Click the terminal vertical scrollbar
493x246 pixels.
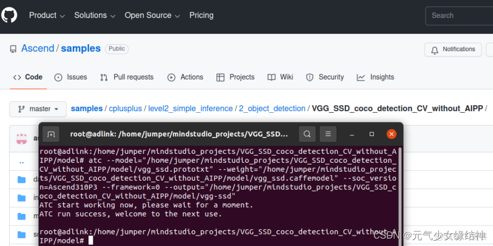coord(400,196)
